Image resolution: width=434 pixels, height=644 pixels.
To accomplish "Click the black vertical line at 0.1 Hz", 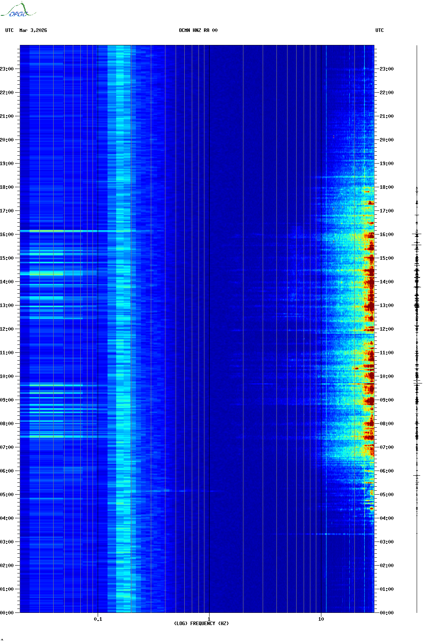I will [98, 315].
